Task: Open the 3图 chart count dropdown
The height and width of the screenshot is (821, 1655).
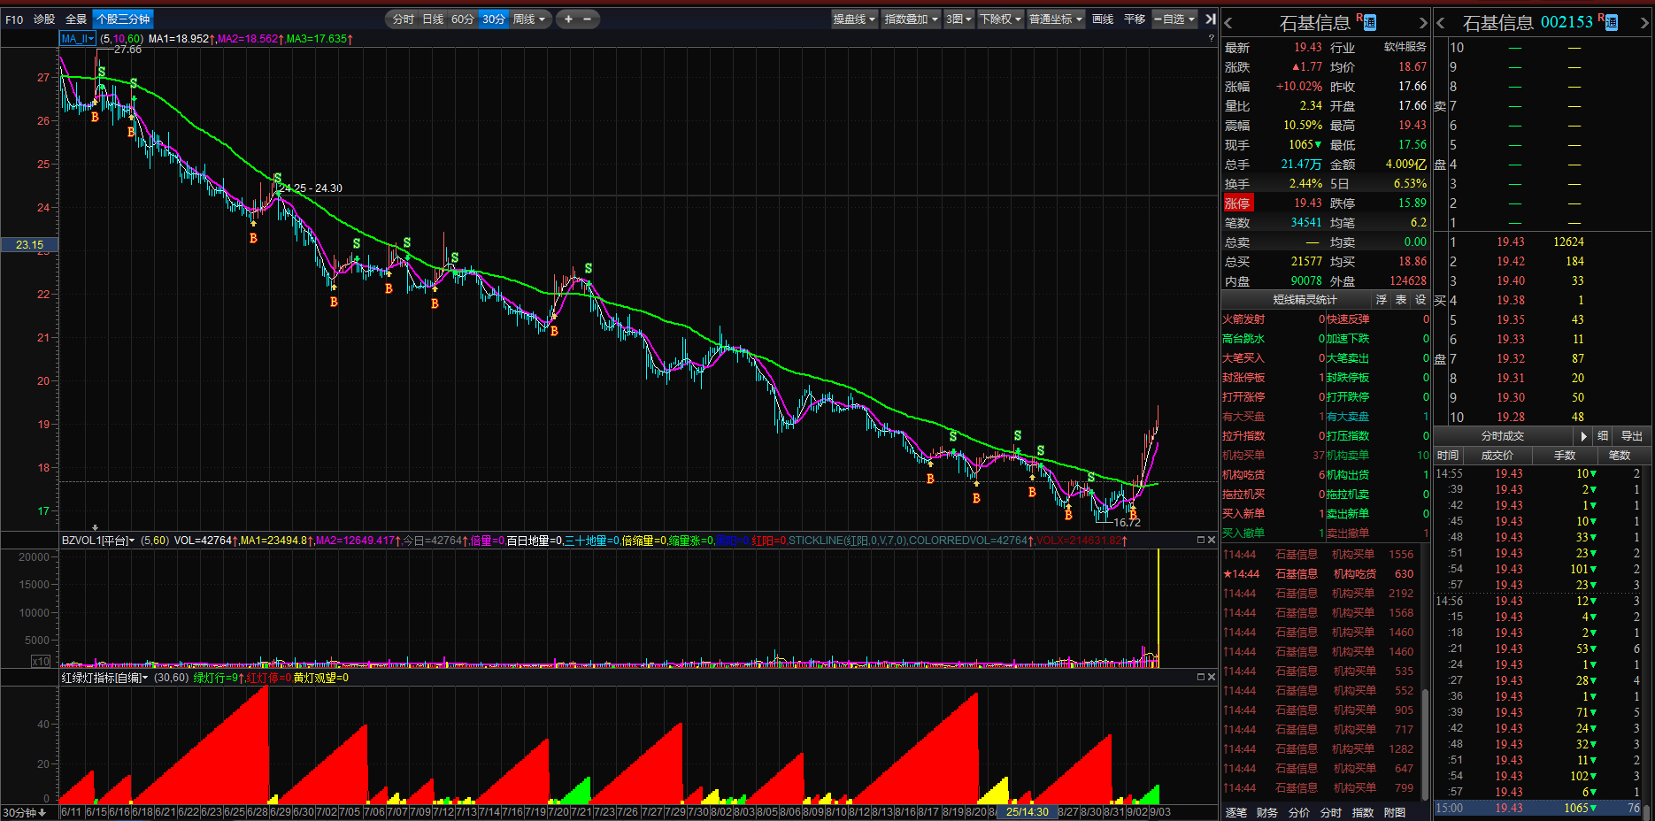Action: coord(958,19)
